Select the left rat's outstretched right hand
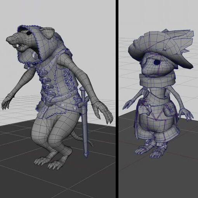This screenshot has width=198, height=198. [5, 104]
